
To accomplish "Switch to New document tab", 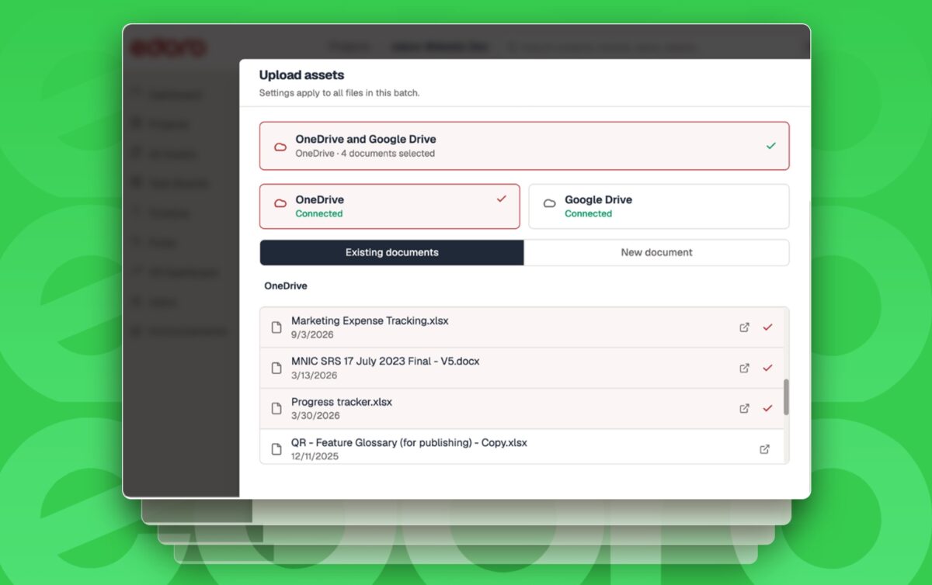I will [x=656, y=252].
